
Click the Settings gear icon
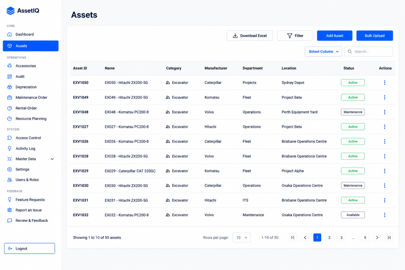(x=9, y=169)
